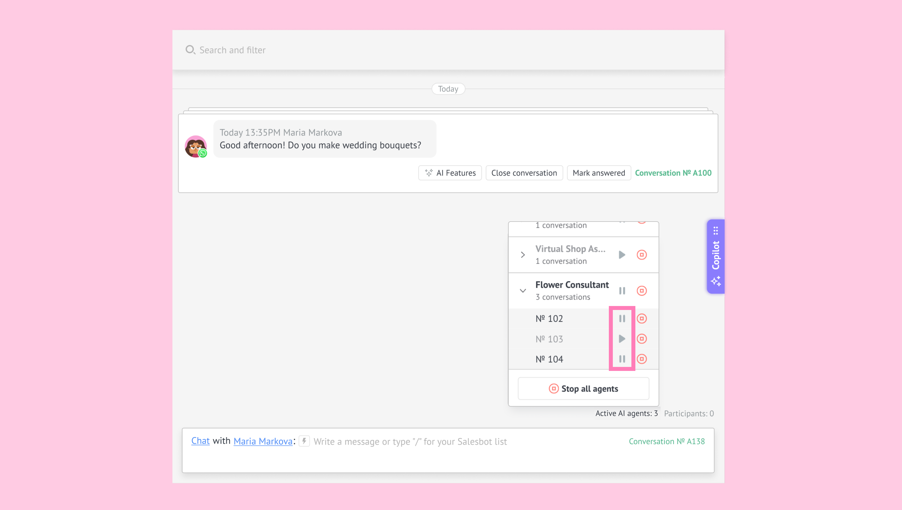Click Flower Consultant agent name

[572, 285]
